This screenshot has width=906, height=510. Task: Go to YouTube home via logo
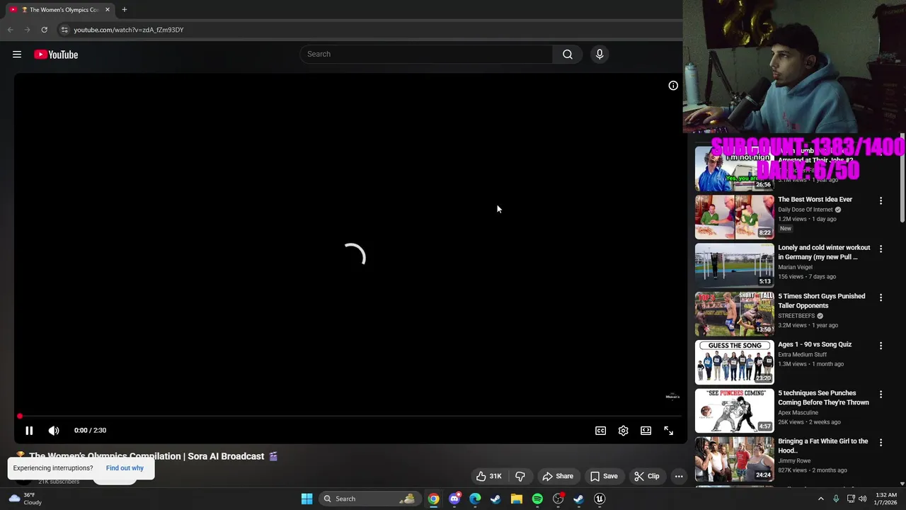click(x=56, y=55)
